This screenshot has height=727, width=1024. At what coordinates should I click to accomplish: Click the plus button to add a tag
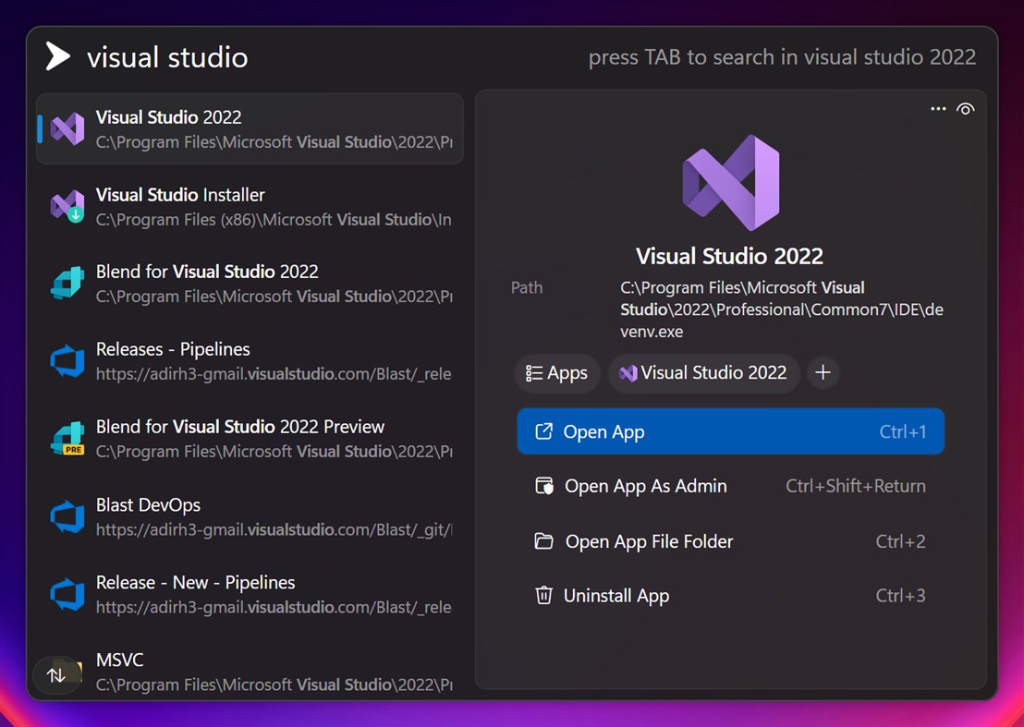click(823, 372)
